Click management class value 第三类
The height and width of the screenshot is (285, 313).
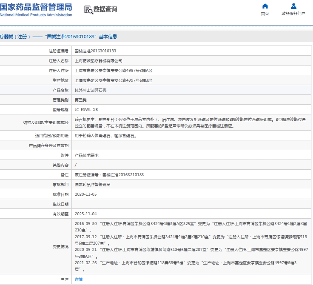pyautogui.click(x=80, y=100)
